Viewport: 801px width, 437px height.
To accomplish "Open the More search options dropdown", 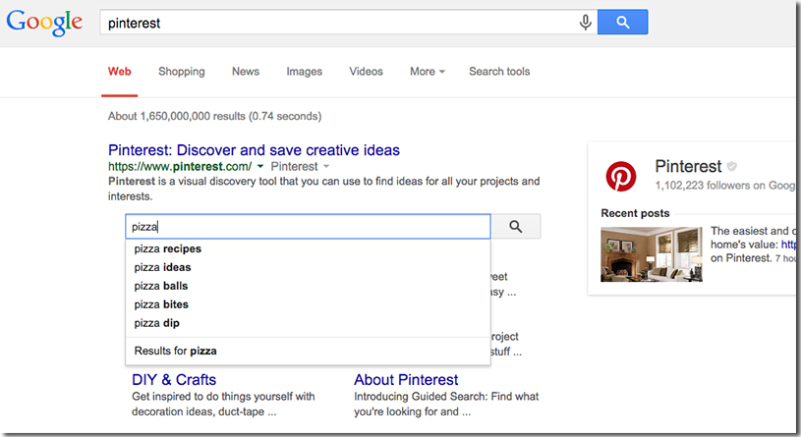I will coord(428,72).
